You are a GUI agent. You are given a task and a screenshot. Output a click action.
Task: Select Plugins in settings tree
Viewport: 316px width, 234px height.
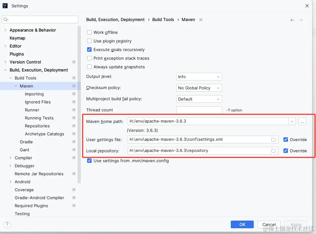click(17, 54)
